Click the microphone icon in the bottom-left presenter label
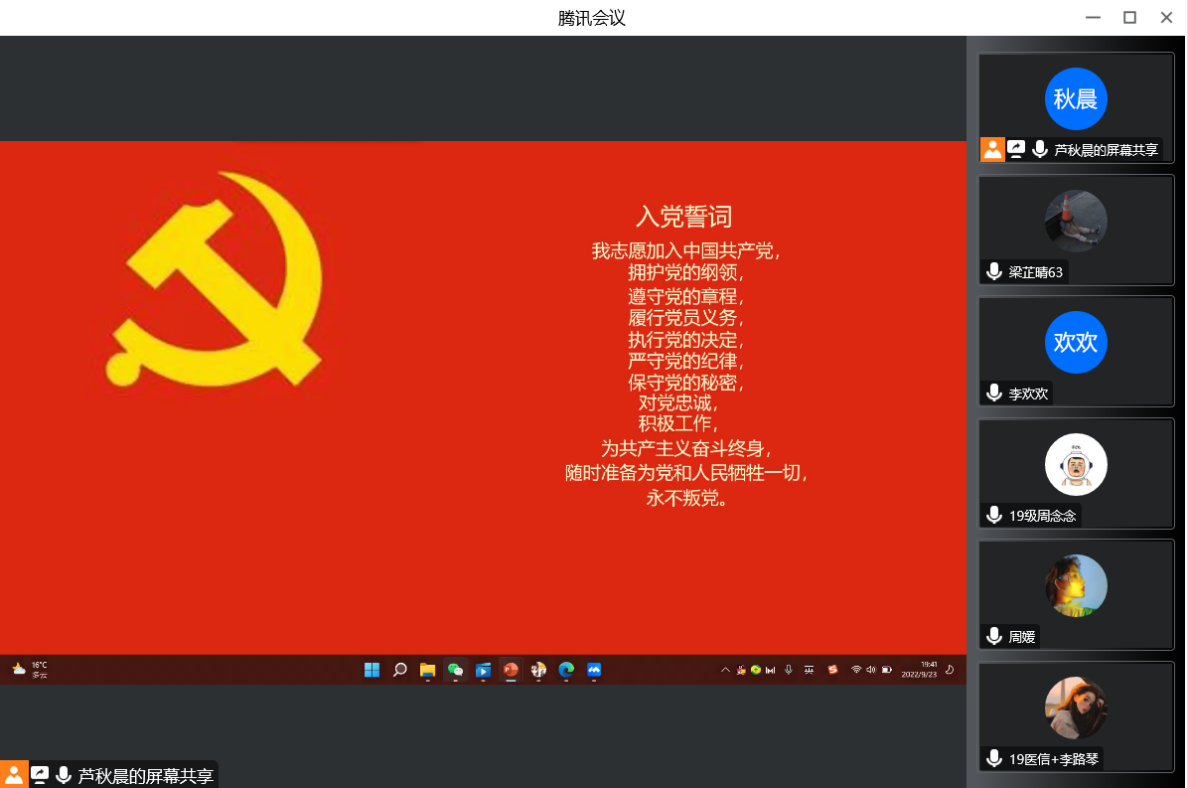The width and height of the screenshot is (1188, 788). [x=64, y=774]
